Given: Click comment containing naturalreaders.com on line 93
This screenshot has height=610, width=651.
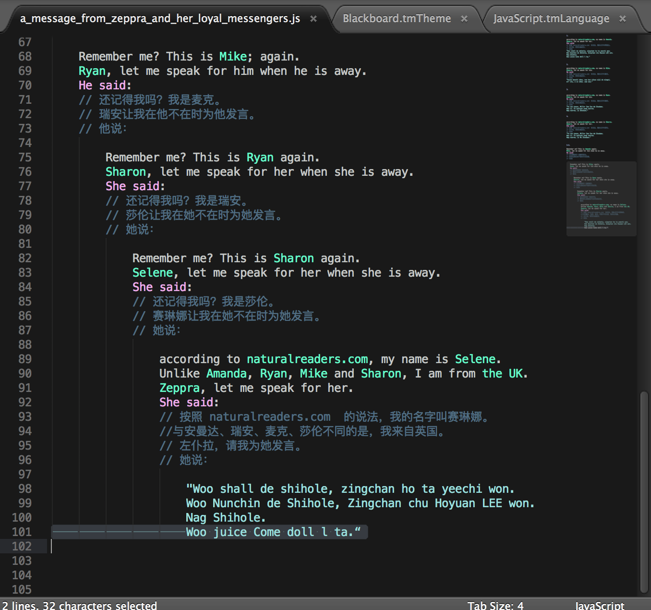Looking at the screenshot, I should (325, 417).
